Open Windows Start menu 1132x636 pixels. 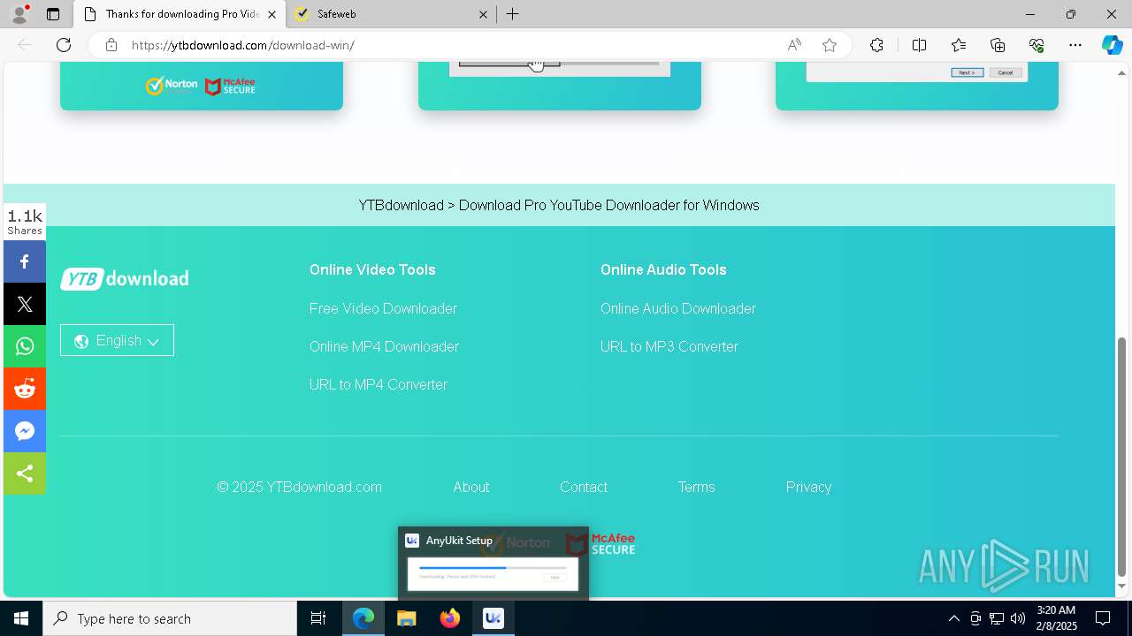click(x=21, y=618)
